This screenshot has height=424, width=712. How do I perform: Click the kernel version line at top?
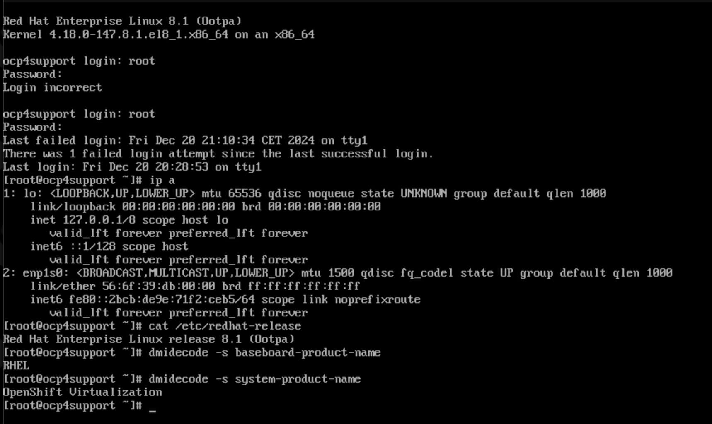[x=159, y=35]
